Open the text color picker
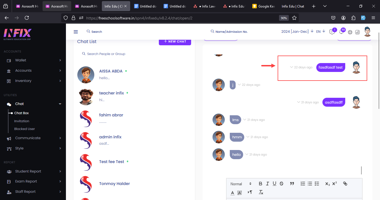The height and width of the screenshot is (200, 380). (x=233, y=192)
